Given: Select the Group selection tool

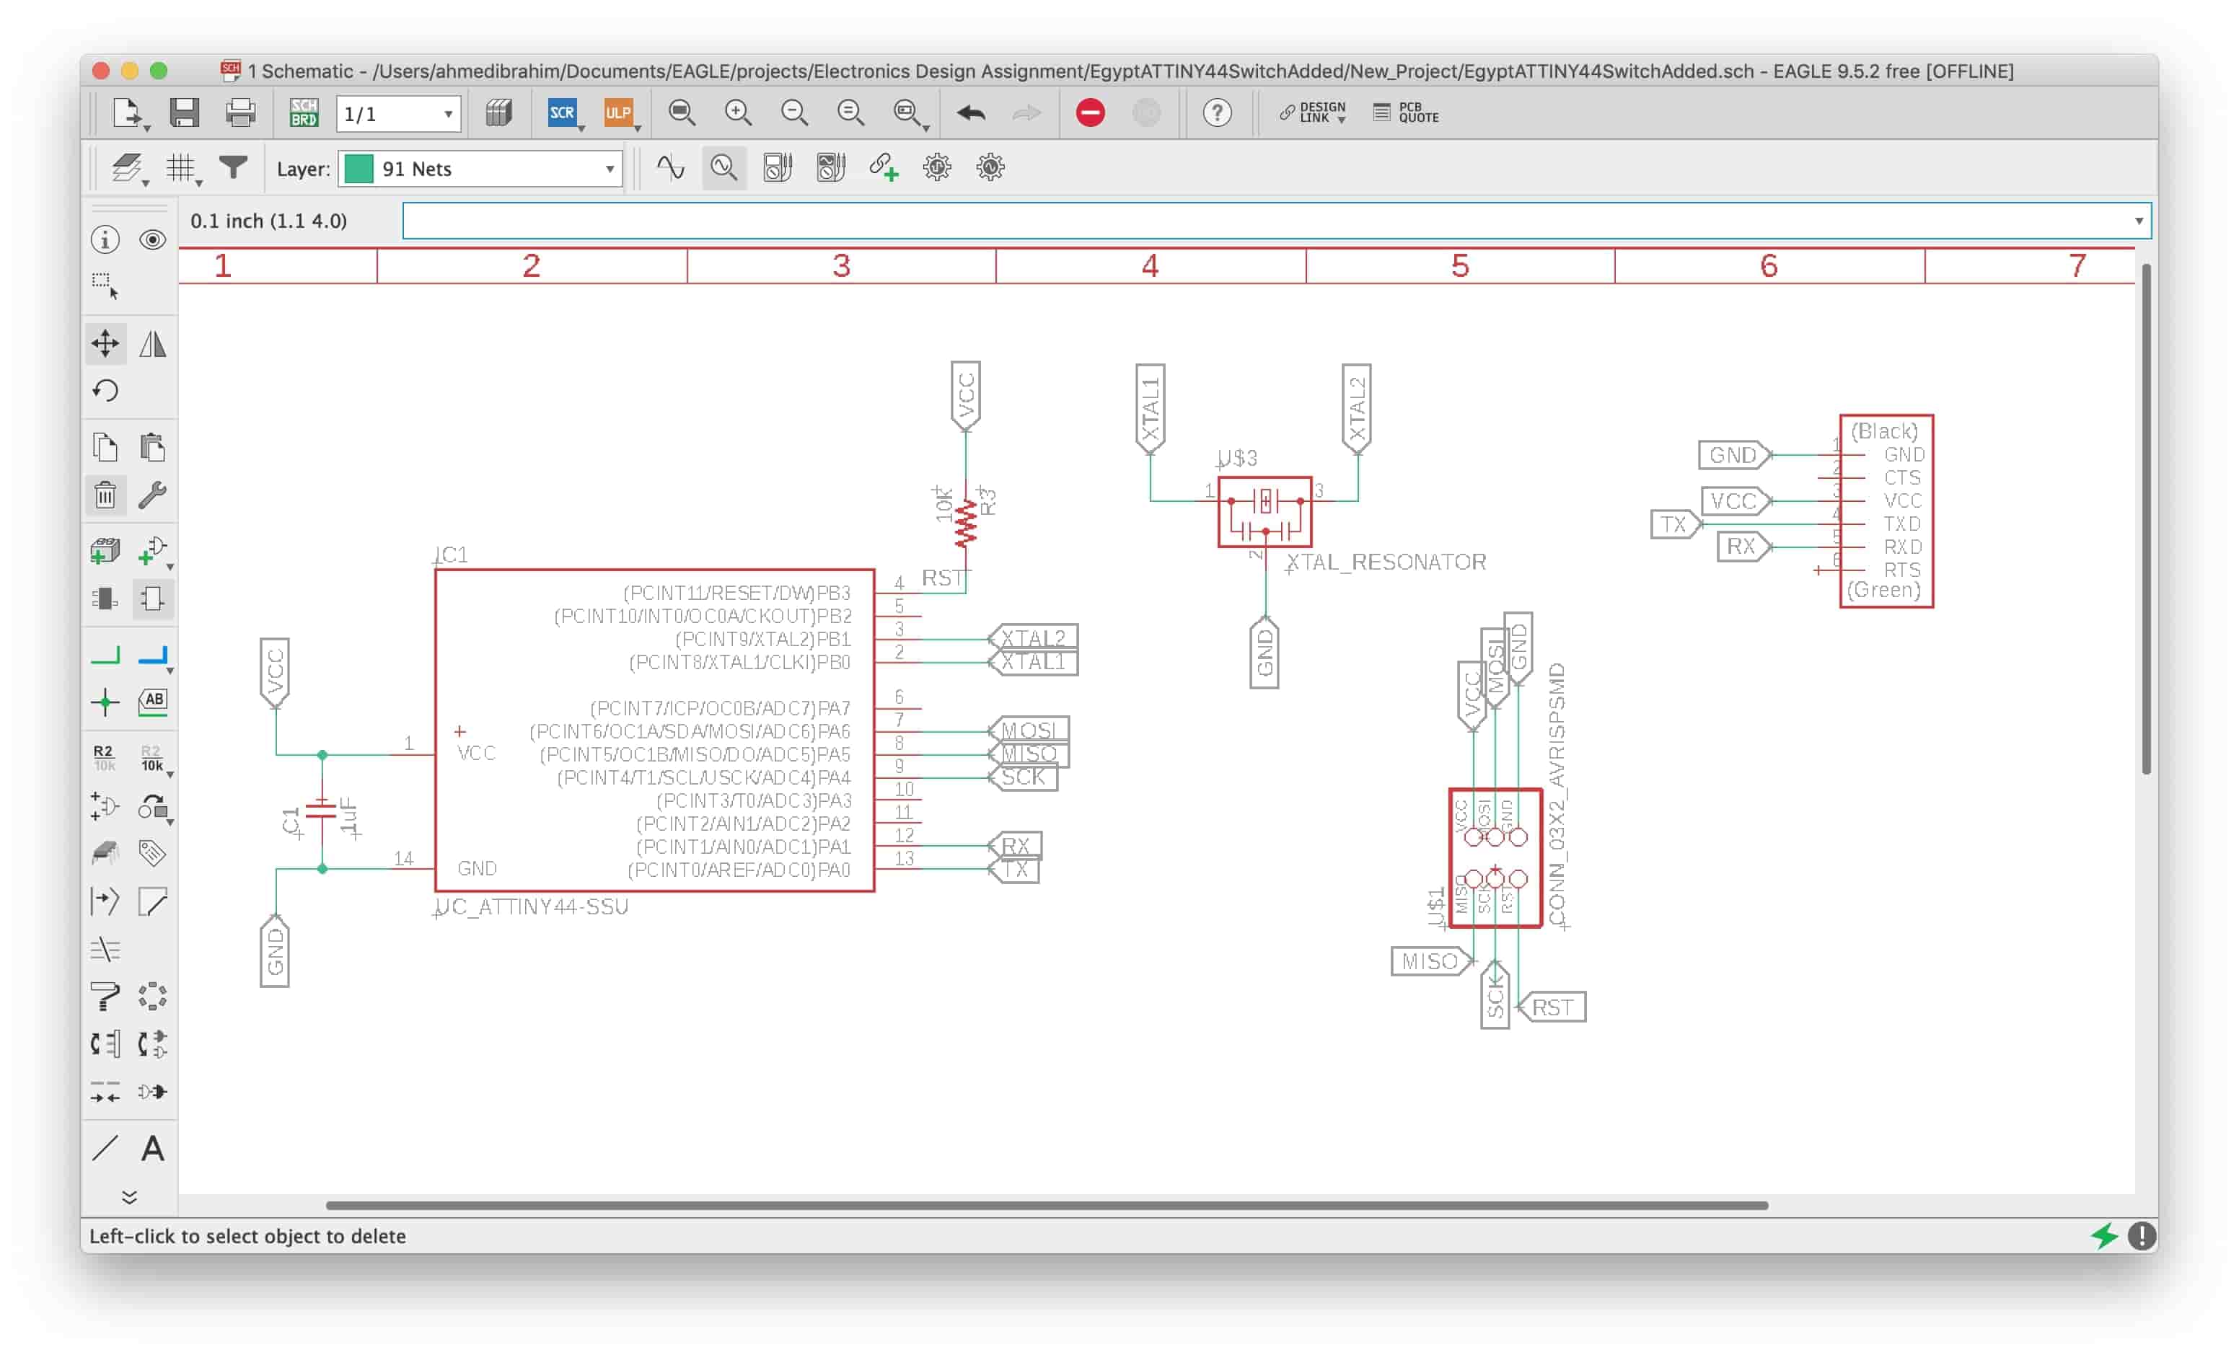Looking at the screenshot, I should (x=105, y=287).
